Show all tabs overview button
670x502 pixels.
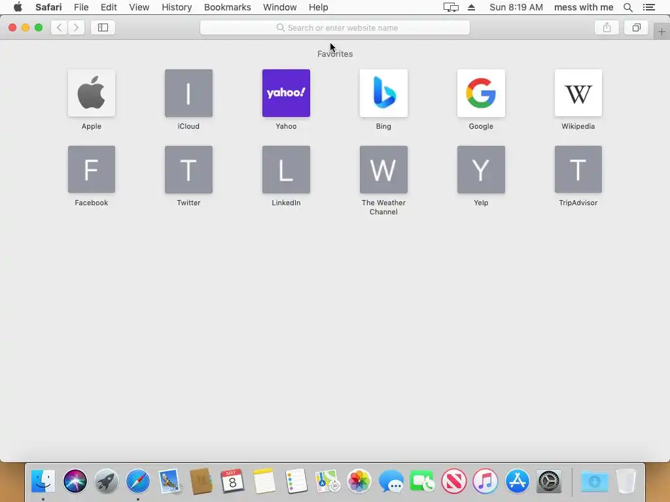click(x=636, y=27)
